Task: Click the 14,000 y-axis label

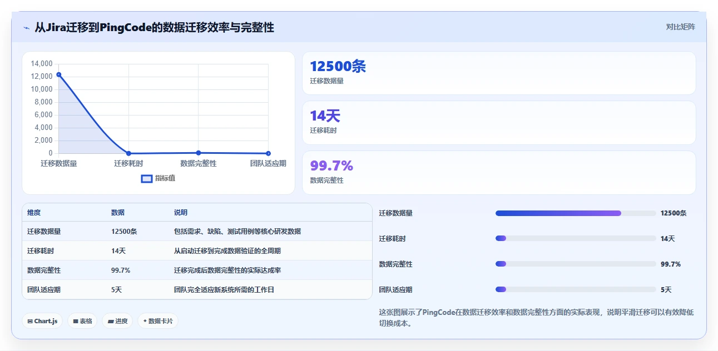Action: pos(42,64)
